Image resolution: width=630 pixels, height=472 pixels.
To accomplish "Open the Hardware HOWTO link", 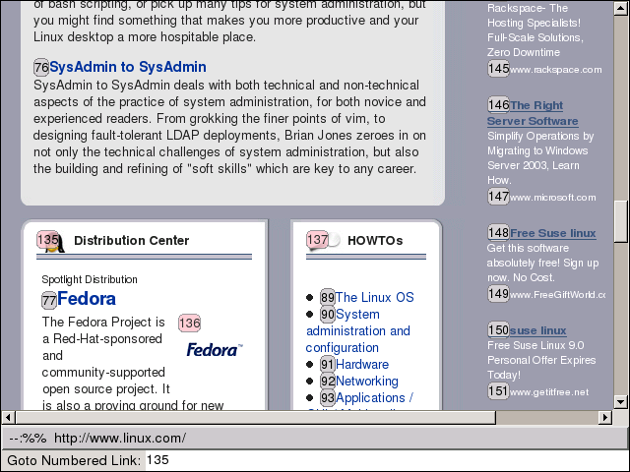I will (x=362, y=365).
